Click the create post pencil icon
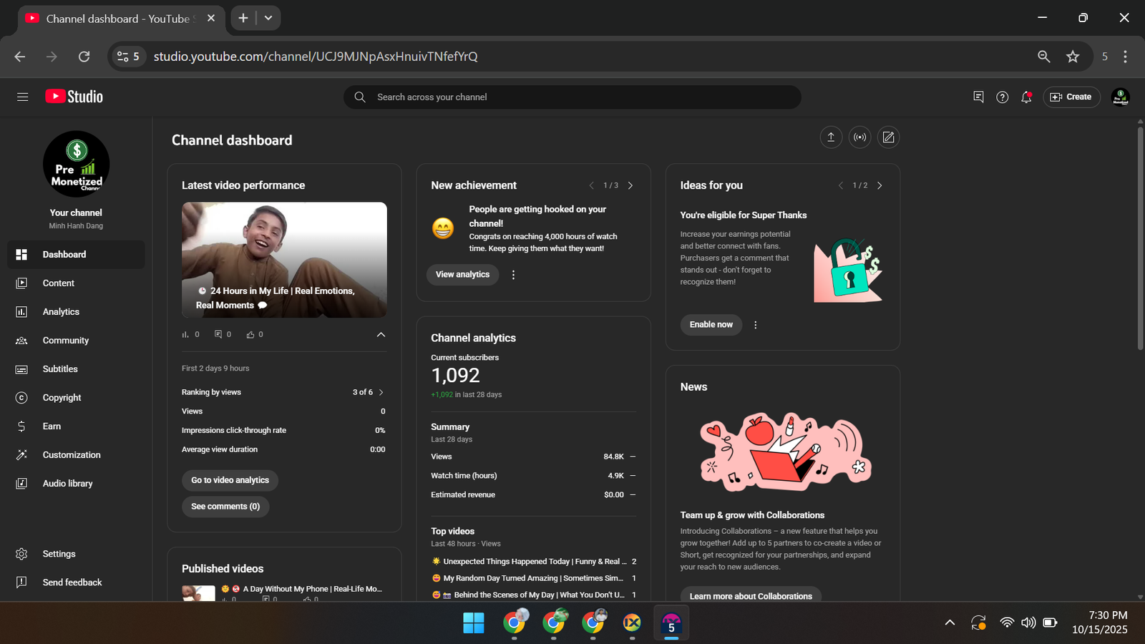Screen dimensions: 1145x644 (x=888, y=137)
